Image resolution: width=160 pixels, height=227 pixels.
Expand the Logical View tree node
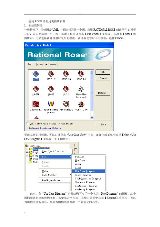(x=27, y=152)
